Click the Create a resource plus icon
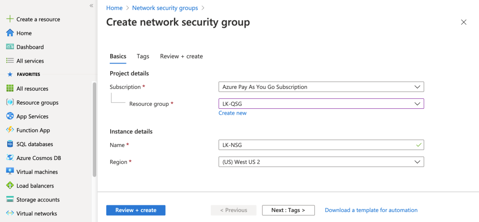479x222 pixels. (10, 19)
